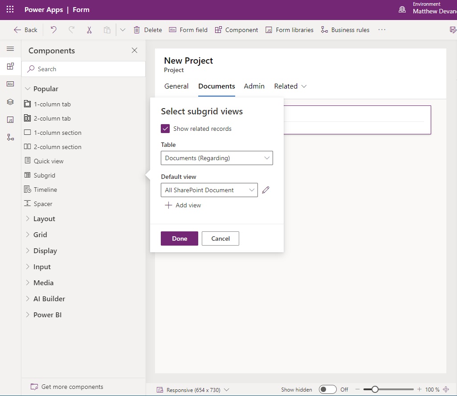This screenshot has height=396, width=457.
Task: Edit the default view using the pencil icon
Action: click(x=266, y=190)
